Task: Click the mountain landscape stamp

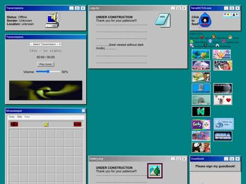Action: 201,65
